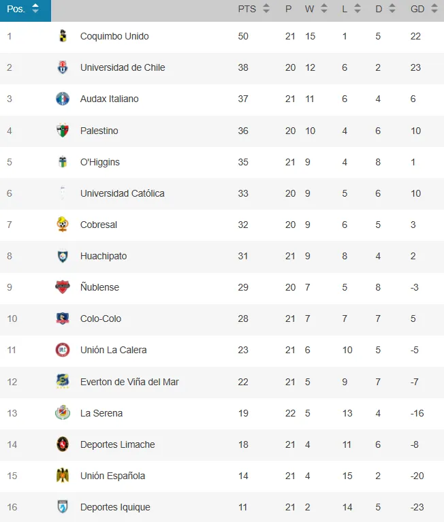
Task: Sort standings by GD column
Action: click(x=424, y=9)
